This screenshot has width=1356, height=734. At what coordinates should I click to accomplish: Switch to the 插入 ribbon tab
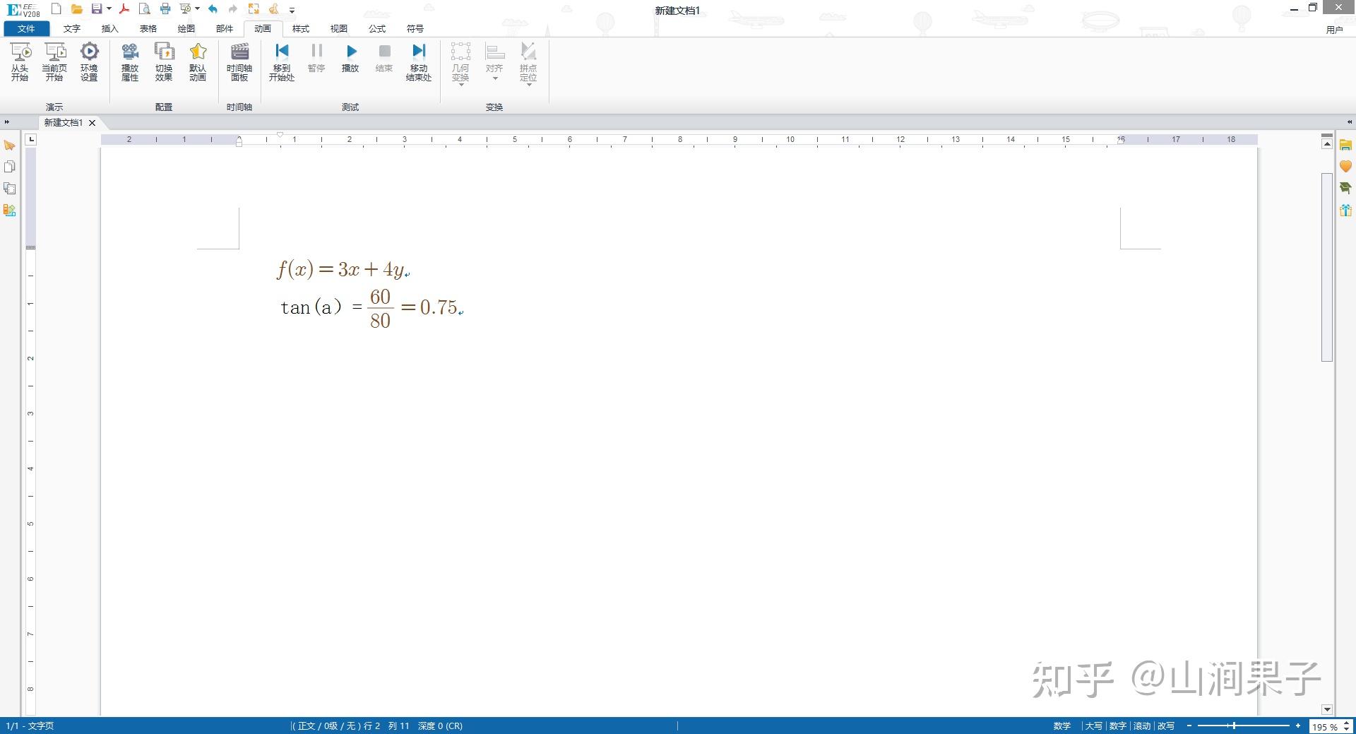tap(109, 29)
